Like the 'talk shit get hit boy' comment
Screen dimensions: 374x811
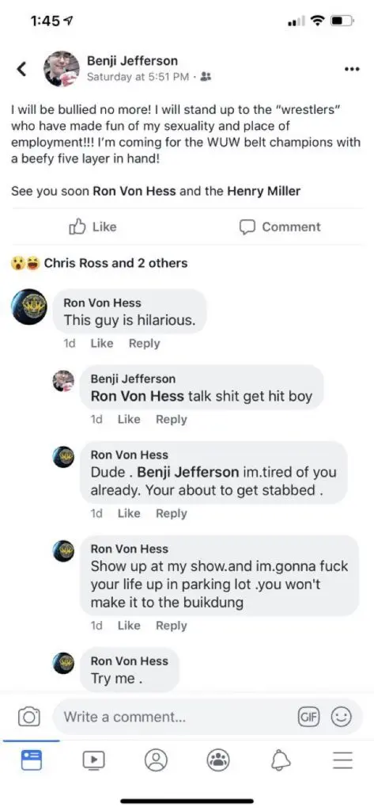coord(129,420)
